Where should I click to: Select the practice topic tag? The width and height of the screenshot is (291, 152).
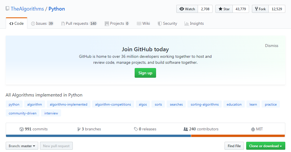(x=271, y=104)
